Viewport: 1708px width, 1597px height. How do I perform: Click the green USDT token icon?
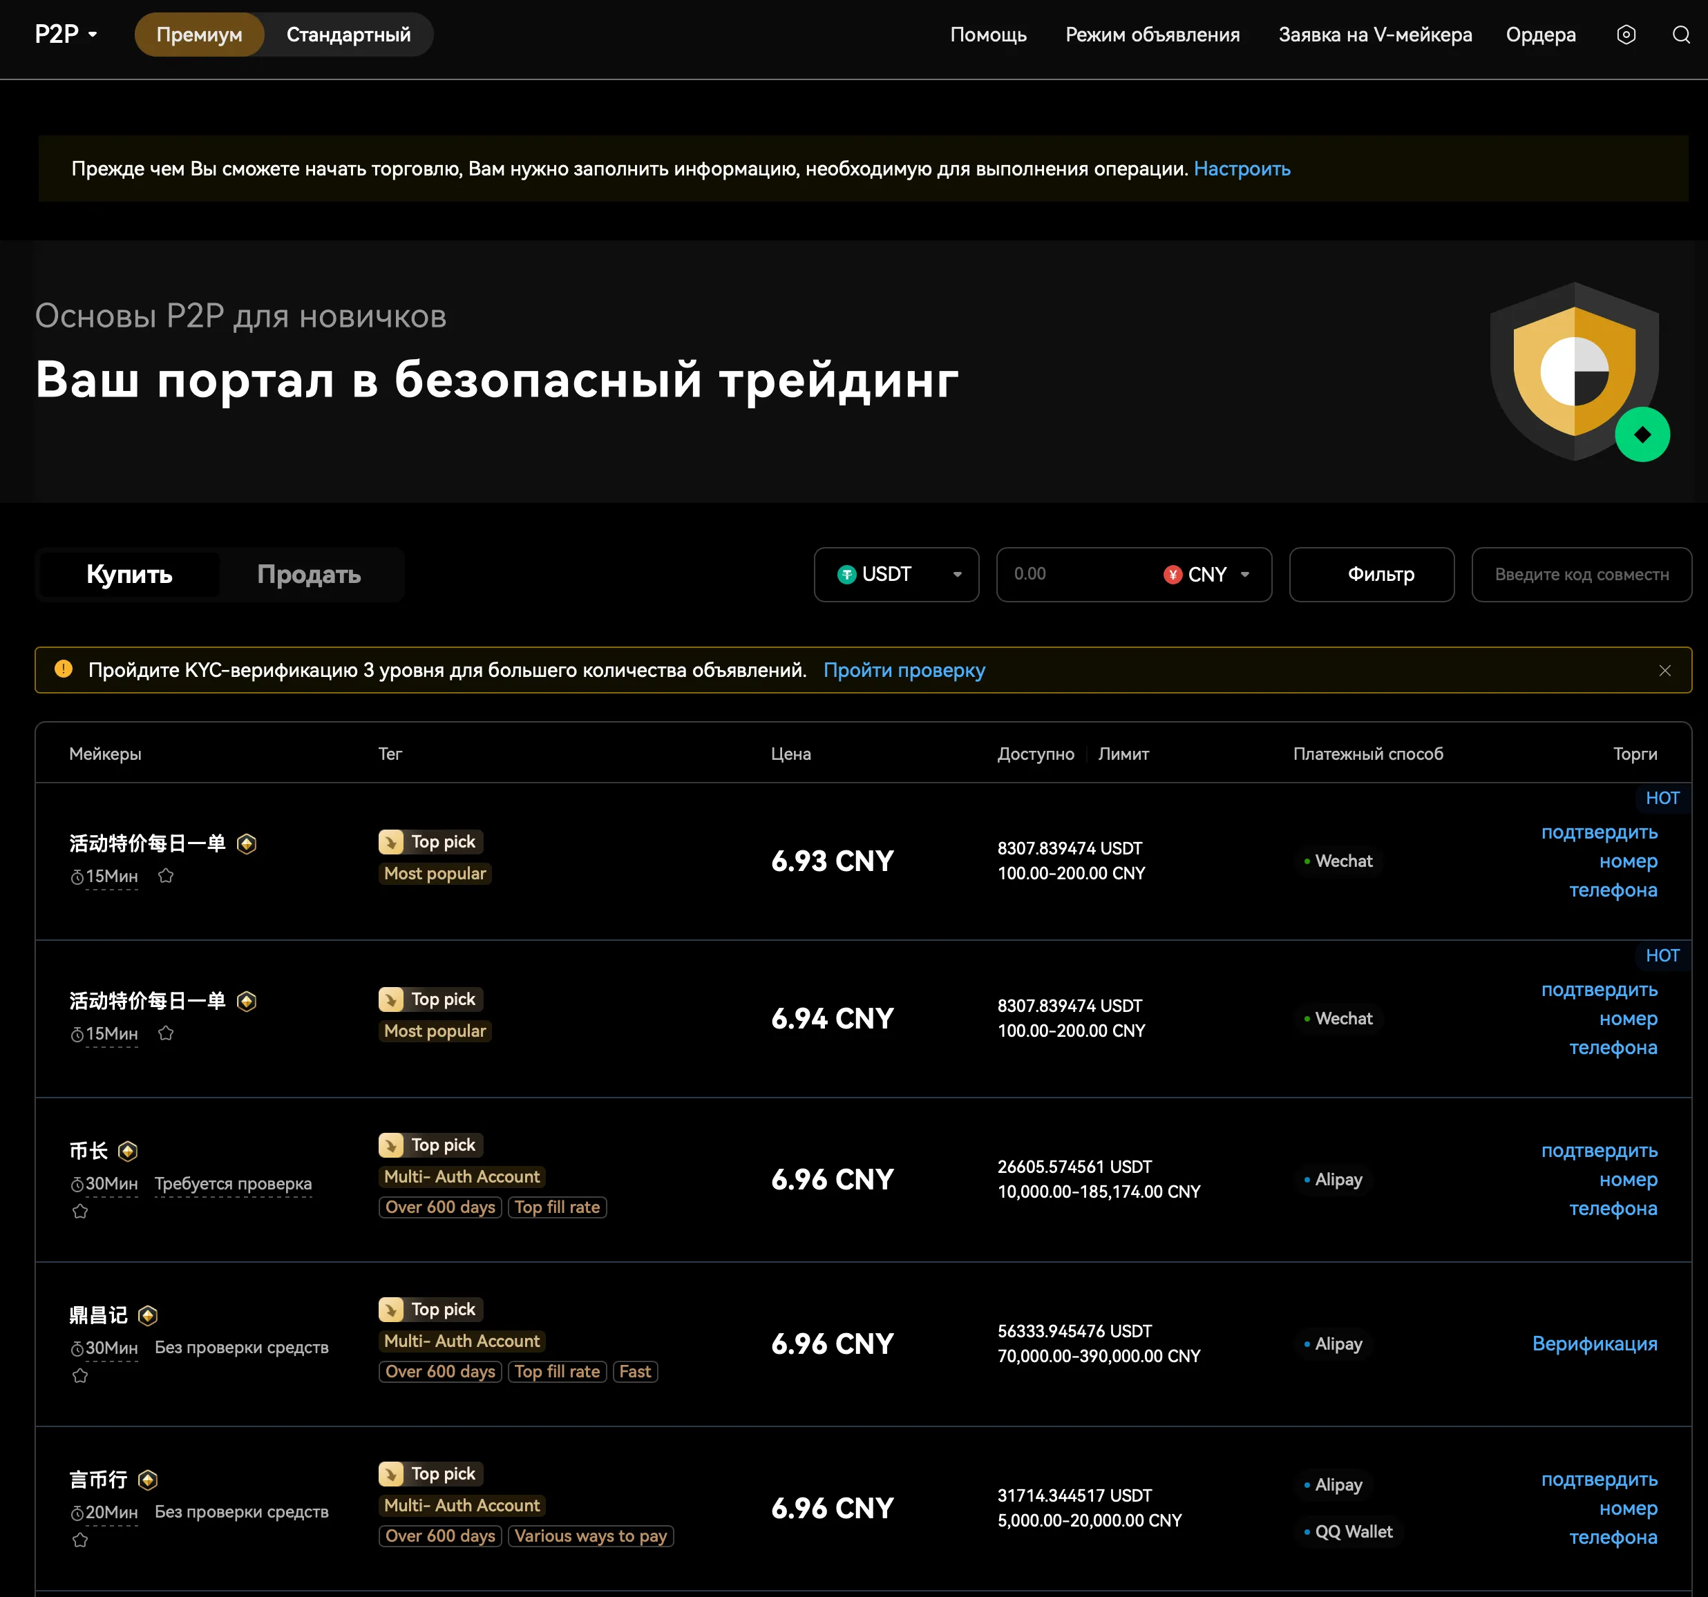tap(847, 574)
